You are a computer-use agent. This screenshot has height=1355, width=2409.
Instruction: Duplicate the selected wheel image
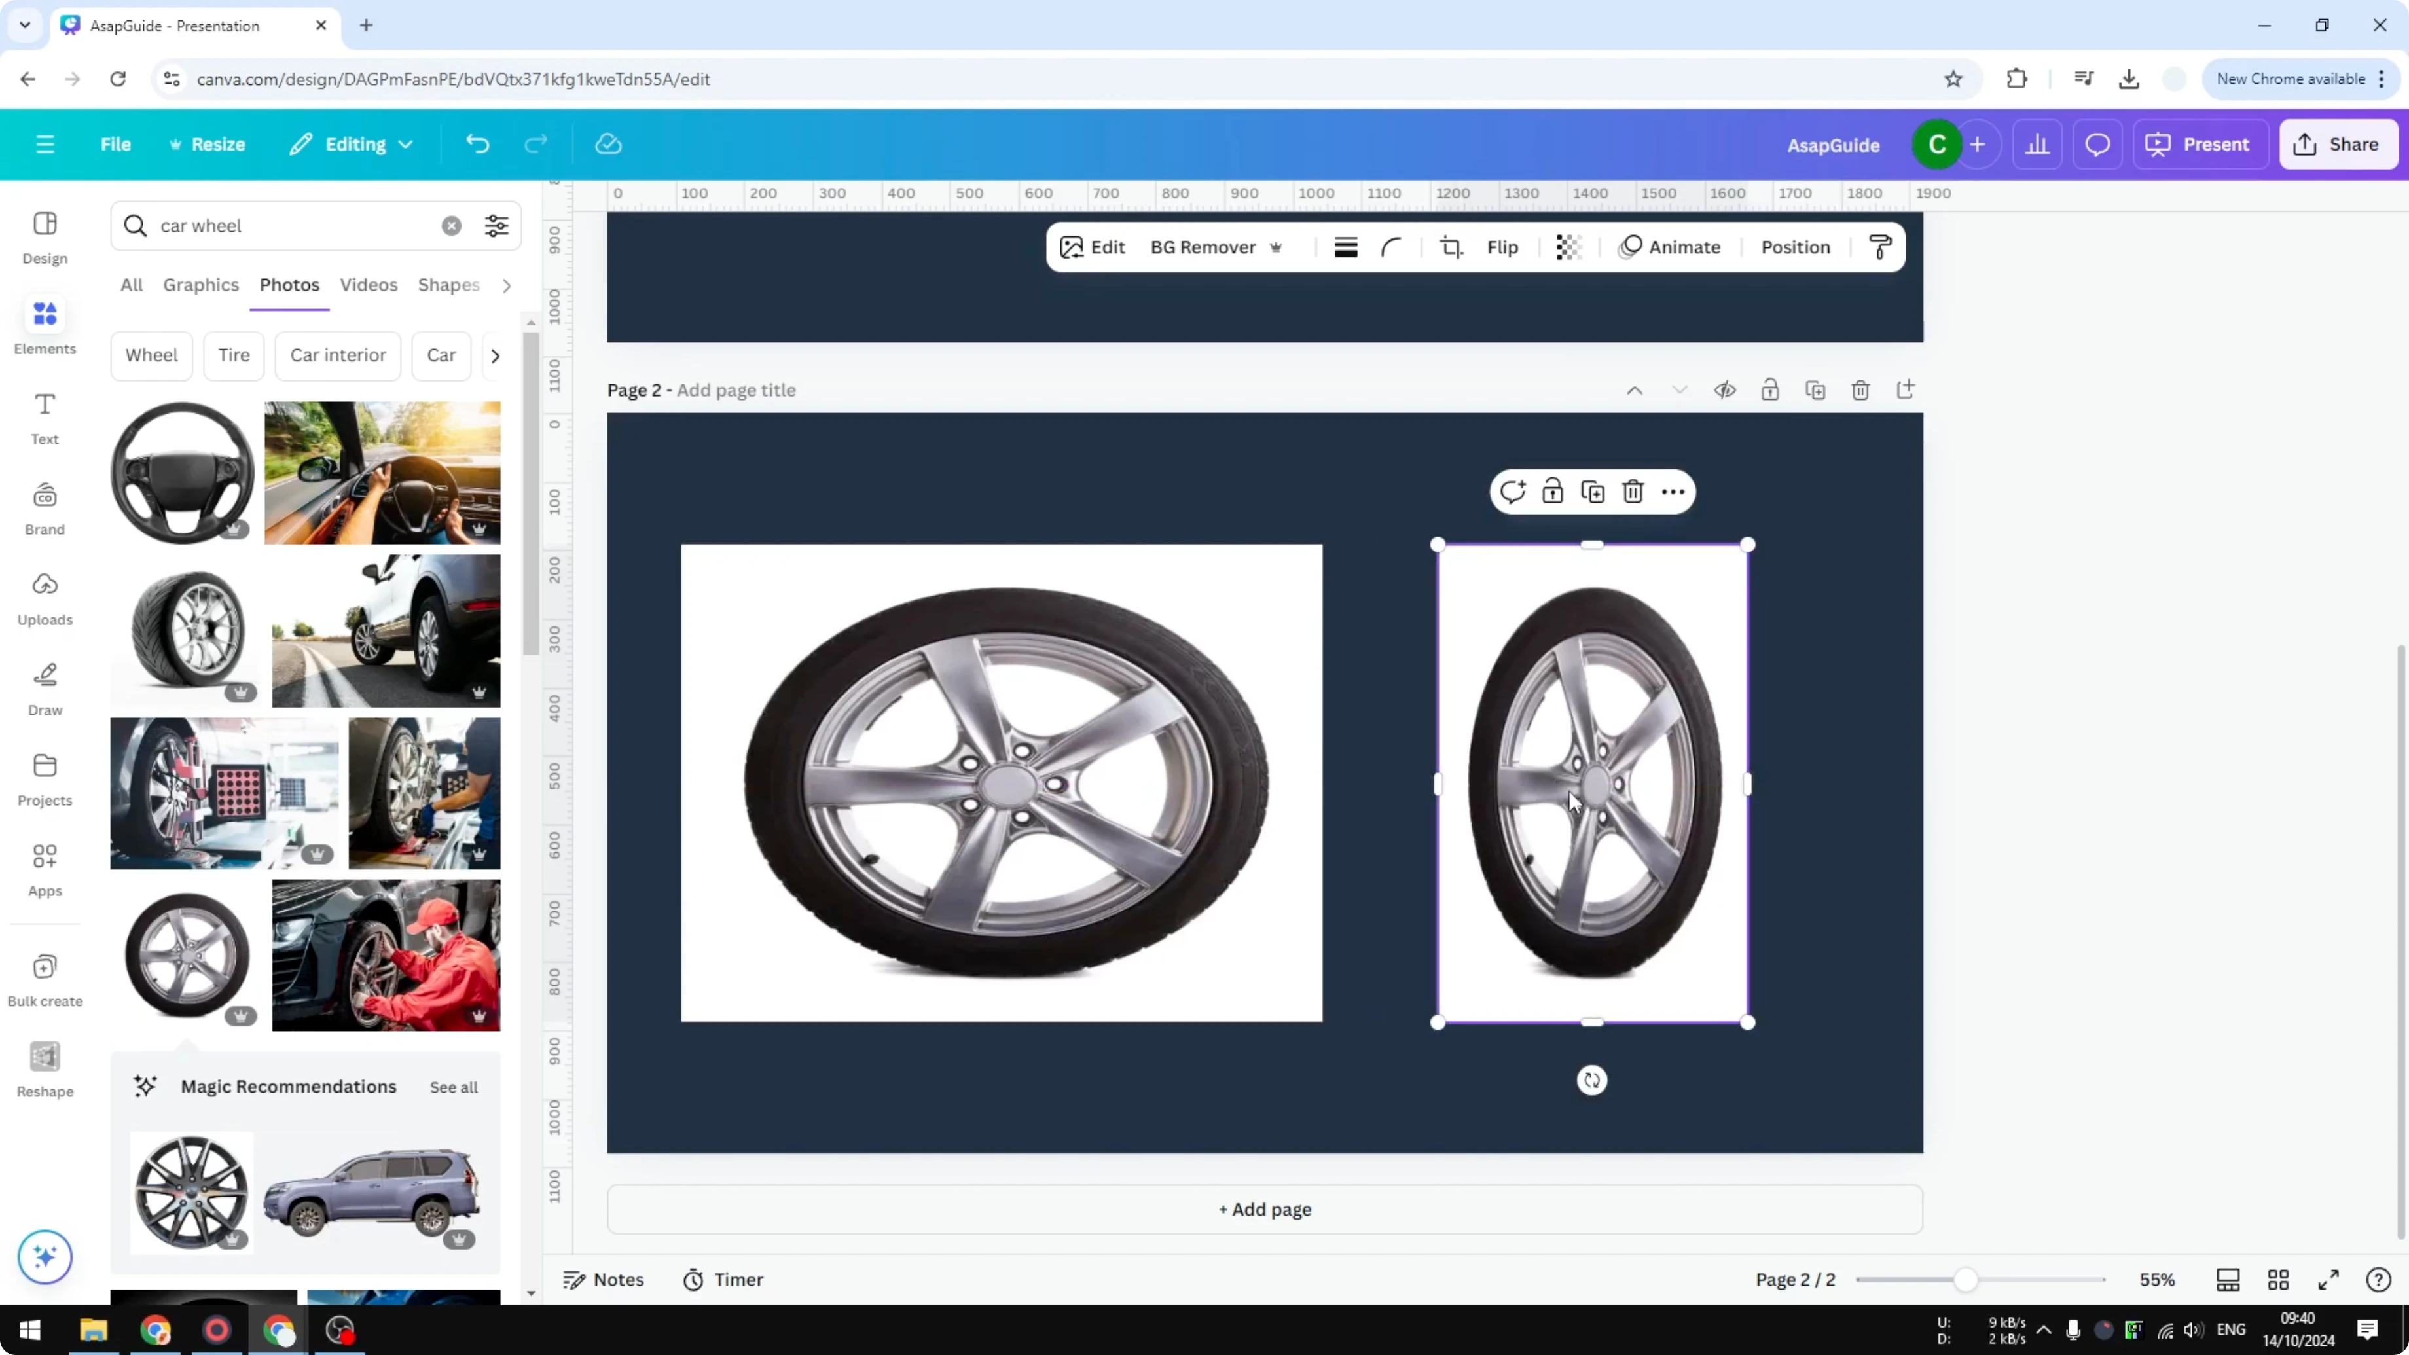[1593, 491]
